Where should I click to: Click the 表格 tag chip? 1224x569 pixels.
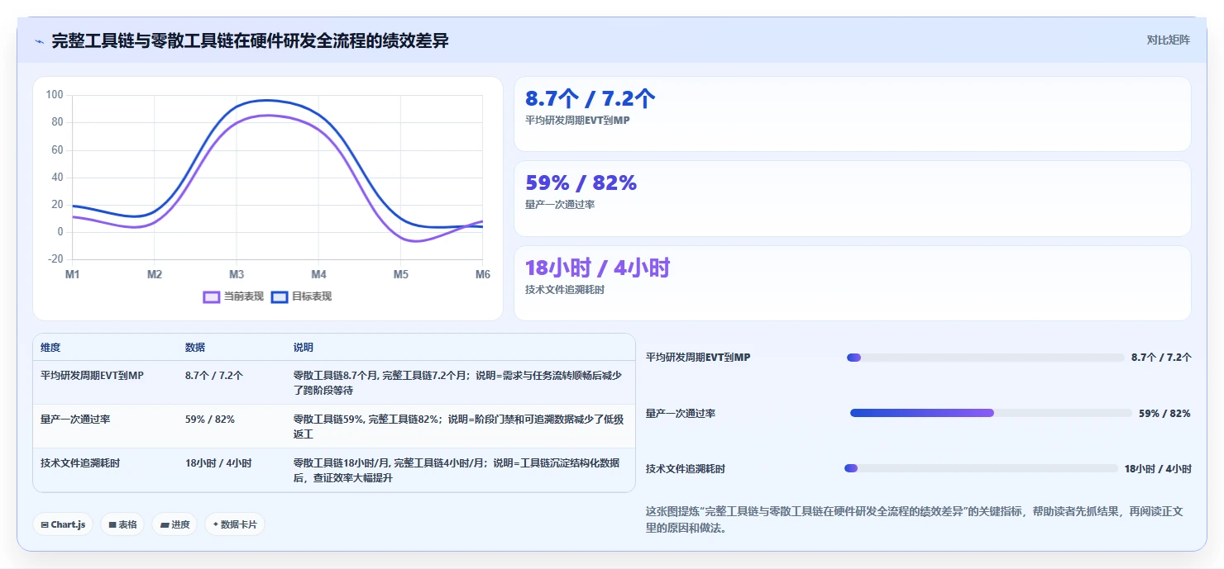pyautogui.click(x=122, y=524)
